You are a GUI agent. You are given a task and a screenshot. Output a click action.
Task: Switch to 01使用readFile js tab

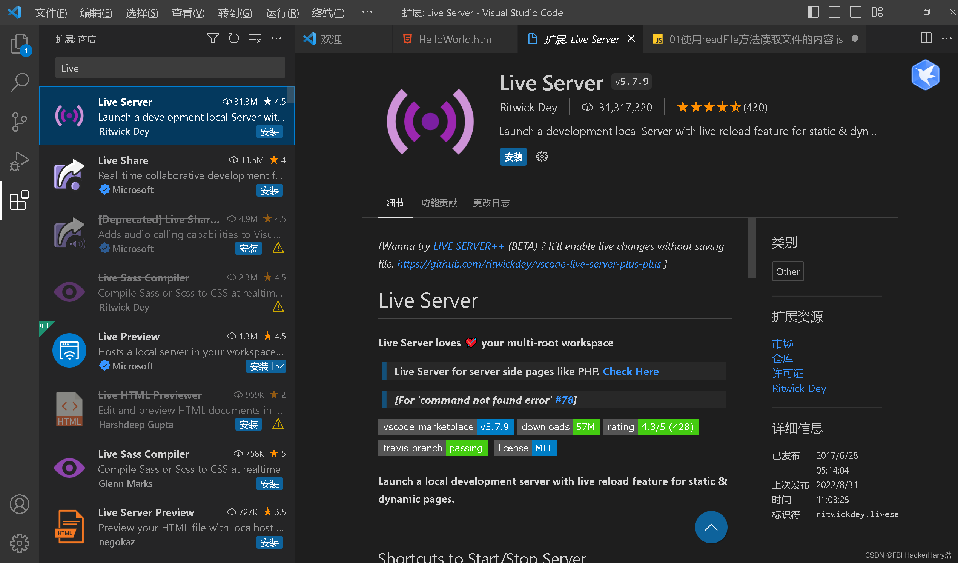click(x=755, y=39)
